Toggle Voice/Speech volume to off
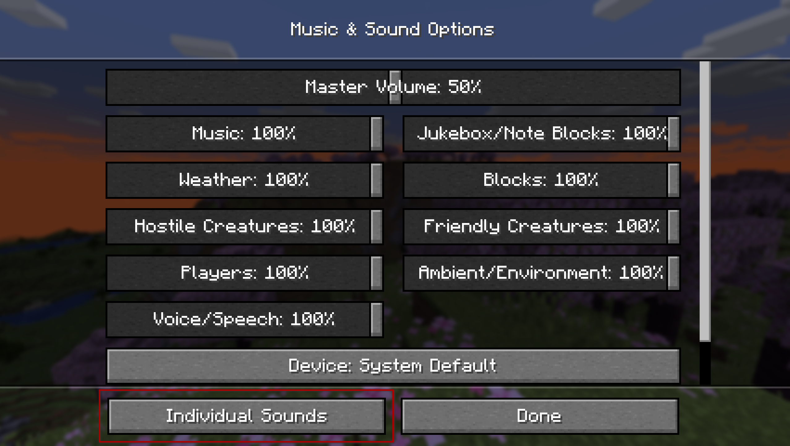The image size is (790, 446). [109, 319]
